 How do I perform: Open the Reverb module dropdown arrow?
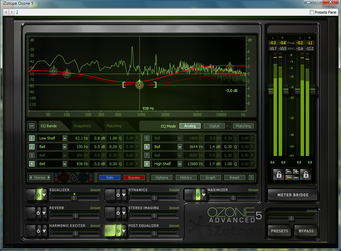click(x=44, y=213)
